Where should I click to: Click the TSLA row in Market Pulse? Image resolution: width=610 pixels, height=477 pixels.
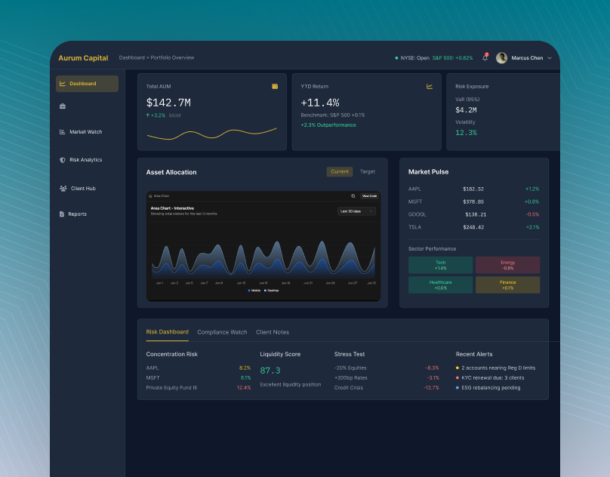474,227
